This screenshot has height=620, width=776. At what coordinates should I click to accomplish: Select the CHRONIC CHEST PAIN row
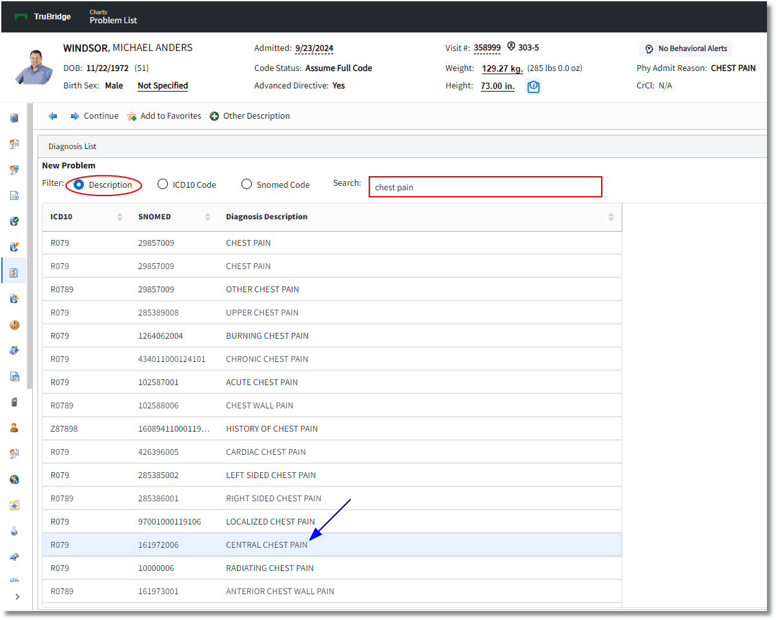click(x=332, y=359)
